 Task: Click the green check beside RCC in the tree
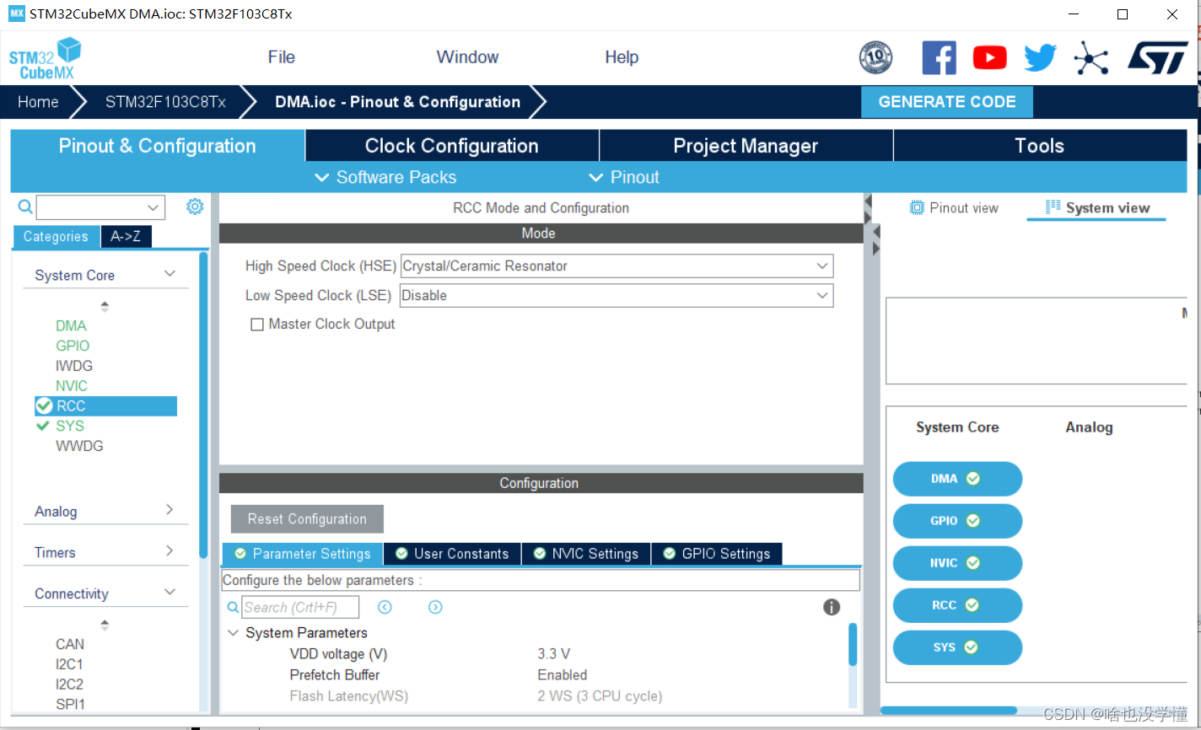coord(45,406)
